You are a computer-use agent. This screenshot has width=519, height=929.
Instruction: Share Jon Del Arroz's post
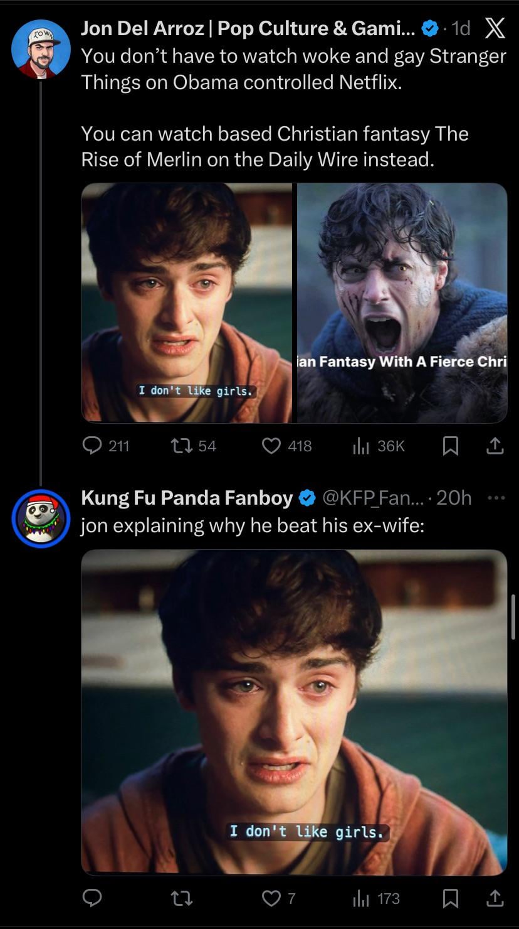point(495,446)
